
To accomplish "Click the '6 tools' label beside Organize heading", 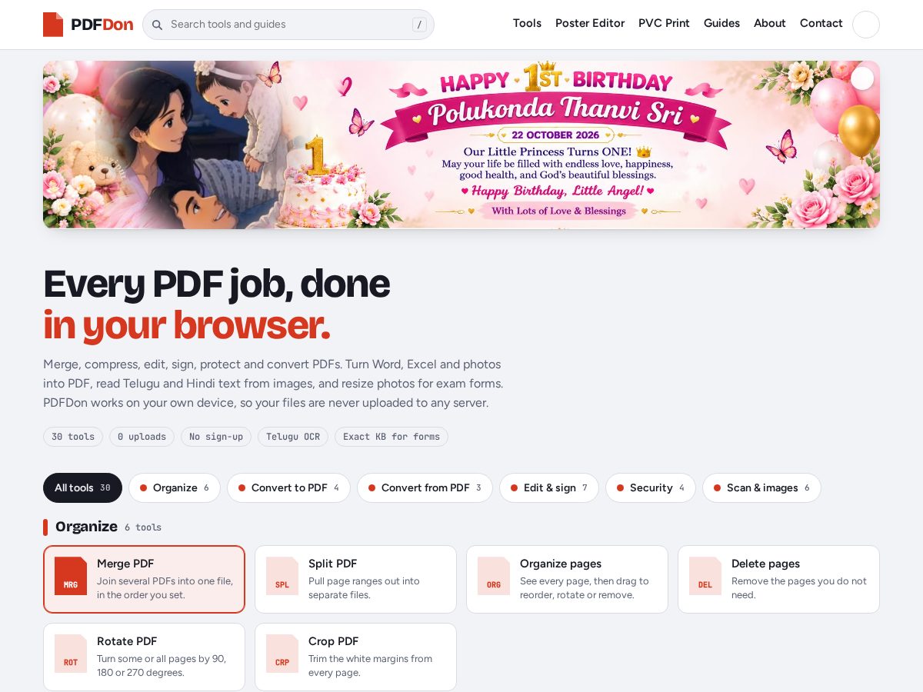I will [x=143, y=527].
